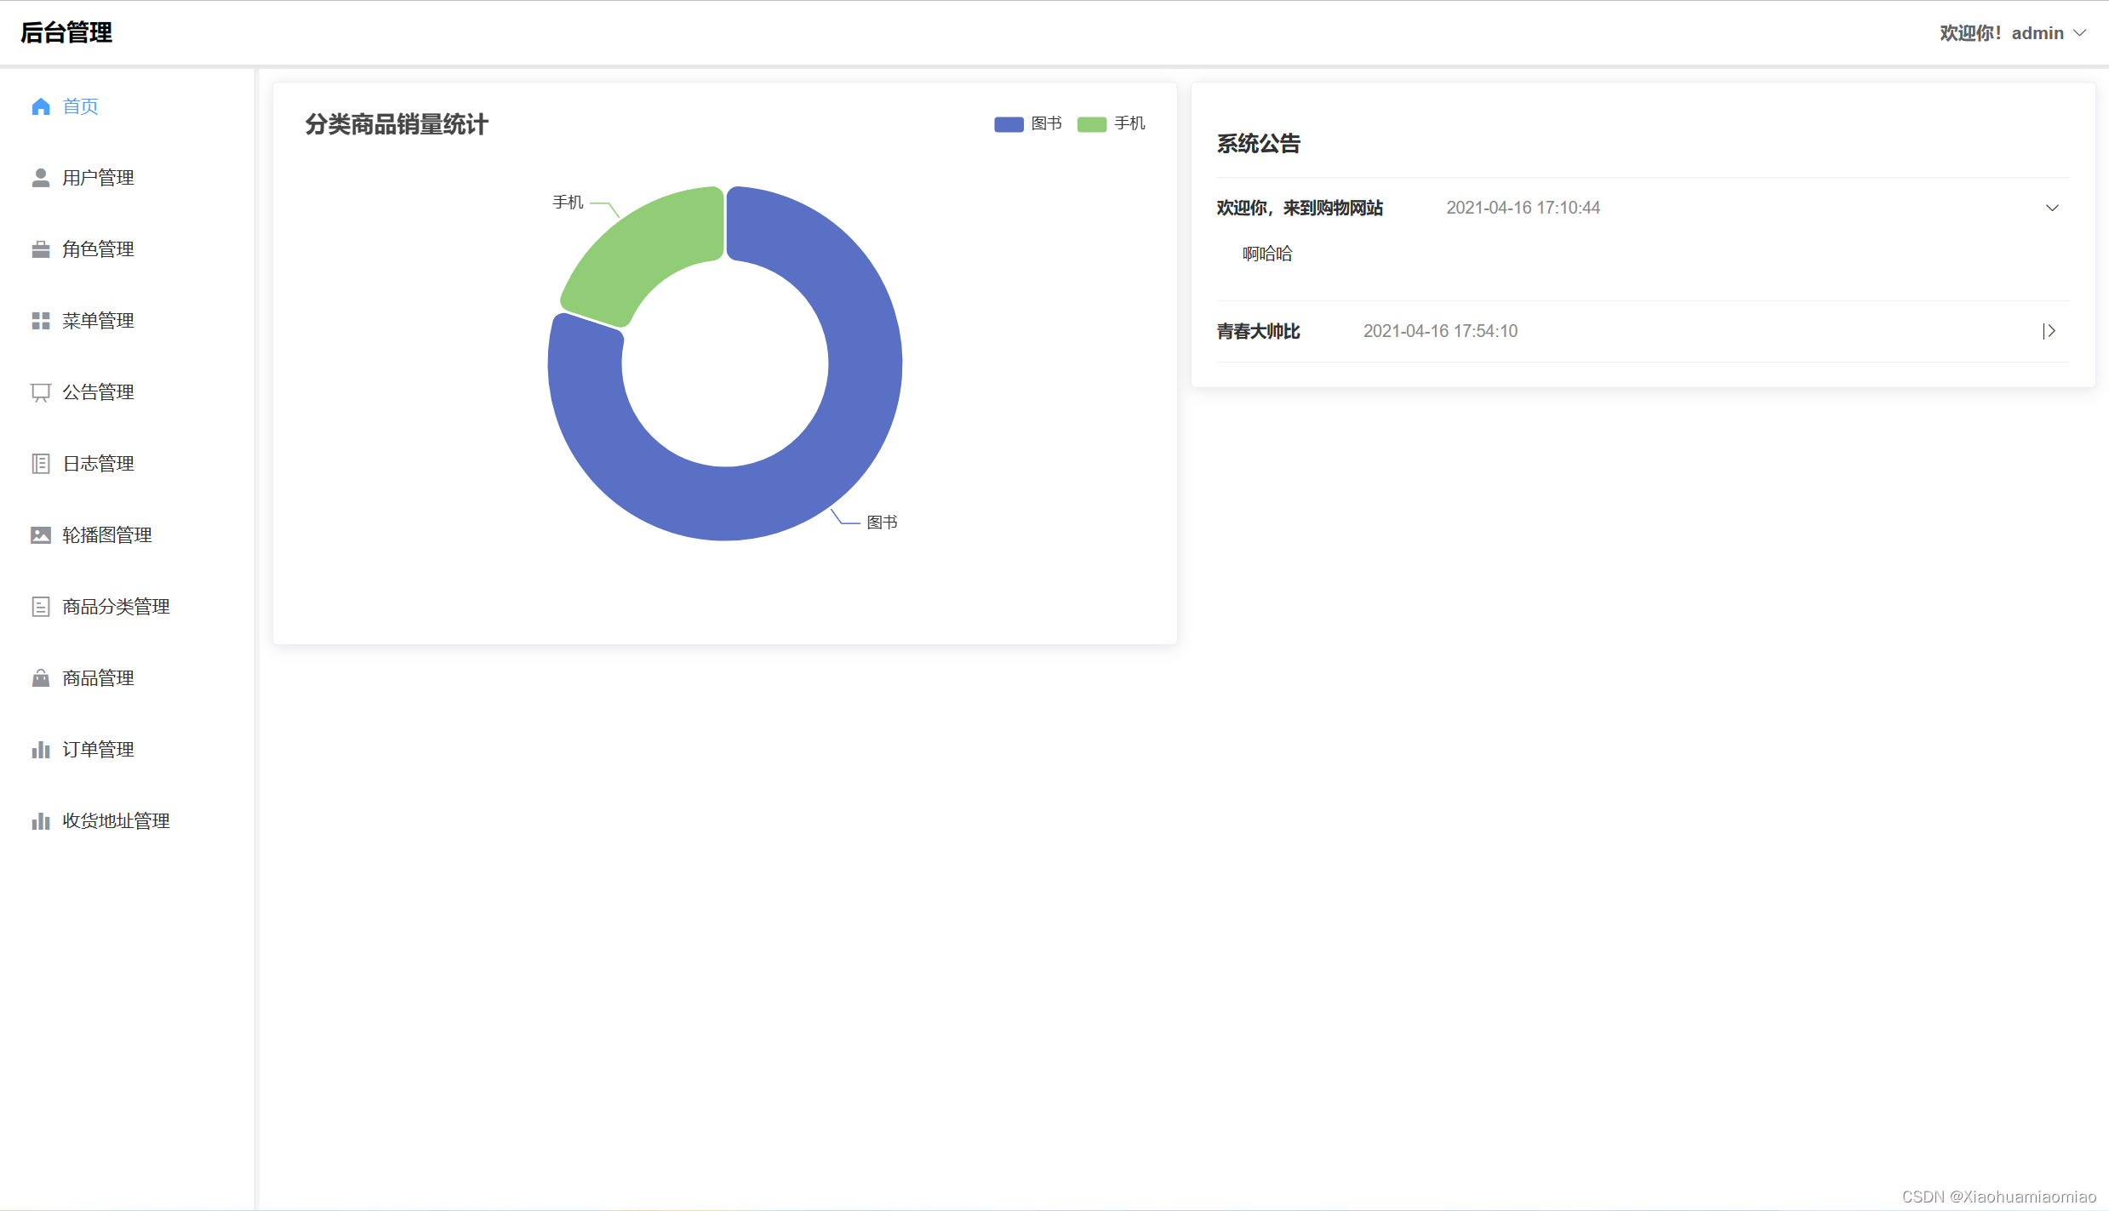
Task: Click the notebook icon for 日志管理
Action: pyautogui.click(x=40, y=464)
